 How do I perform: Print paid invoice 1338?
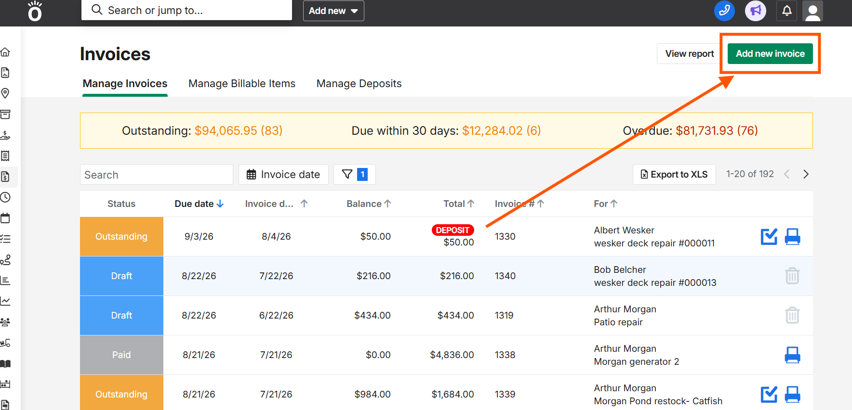(792, 355)
